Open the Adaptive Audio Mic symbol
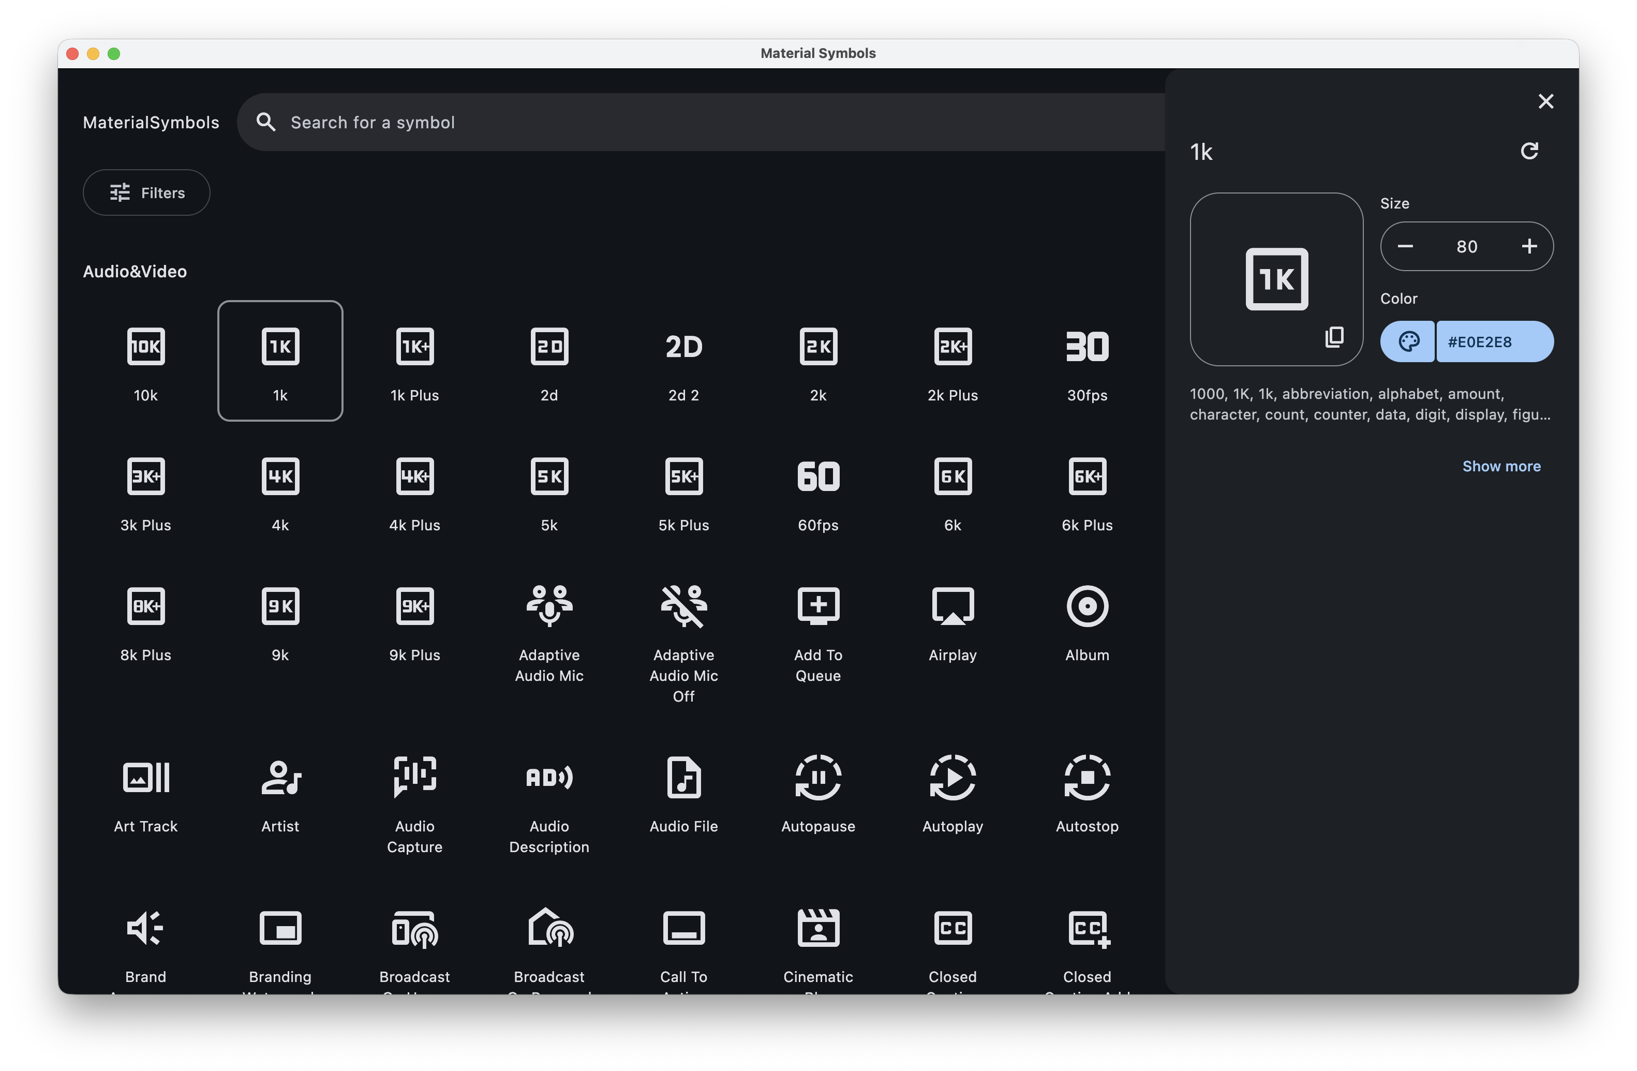Image resolution: width=1637 pixels, height=1071 pixels. click(x=549, y=631)
